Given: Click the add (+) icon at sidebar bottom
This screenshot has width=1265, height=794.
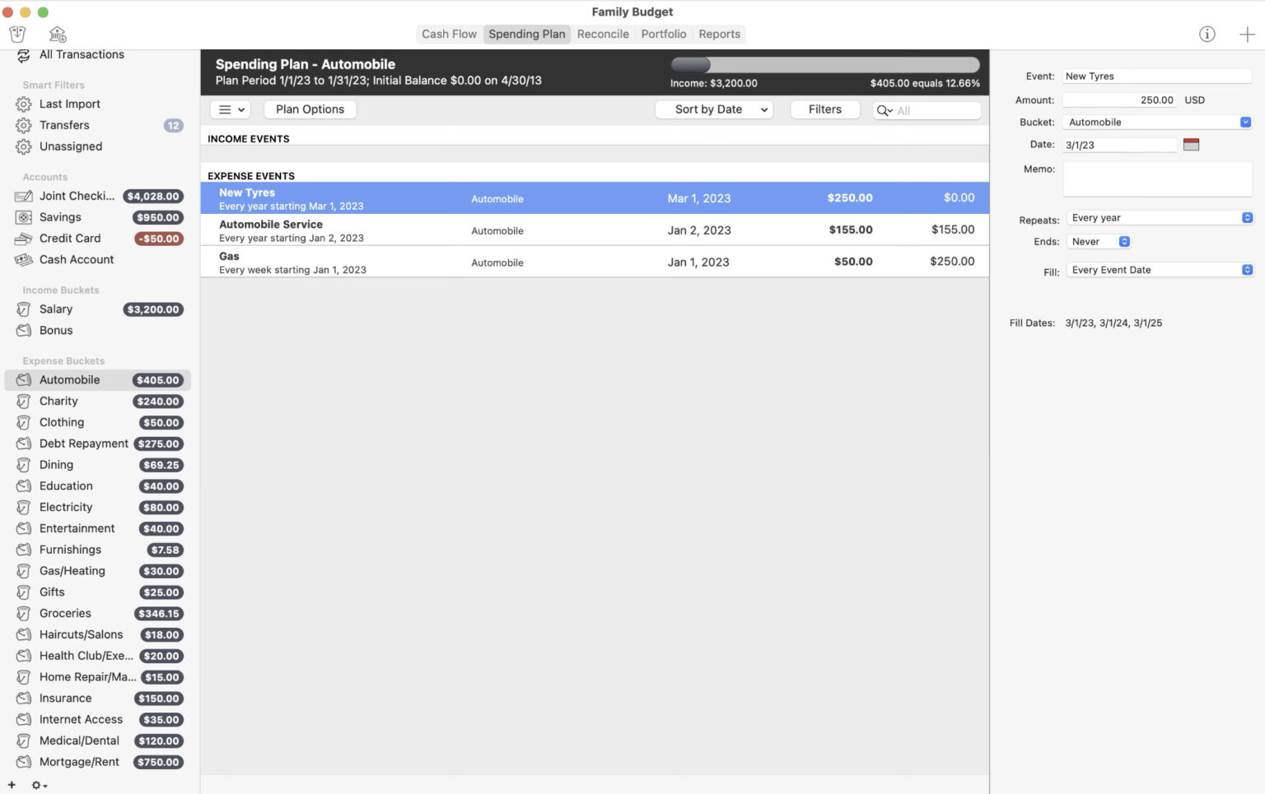Looking at the screenshot, I should 11,784.
